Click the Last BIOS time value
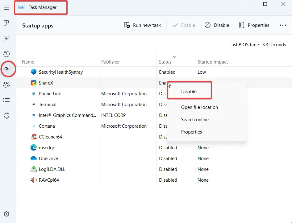This screenshot has height=223, width=292. click(274, 45)
